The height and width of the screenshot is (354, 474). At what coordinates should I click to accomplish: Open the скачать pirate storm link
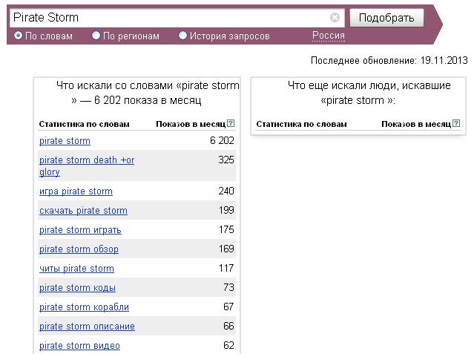click(83, 211)
